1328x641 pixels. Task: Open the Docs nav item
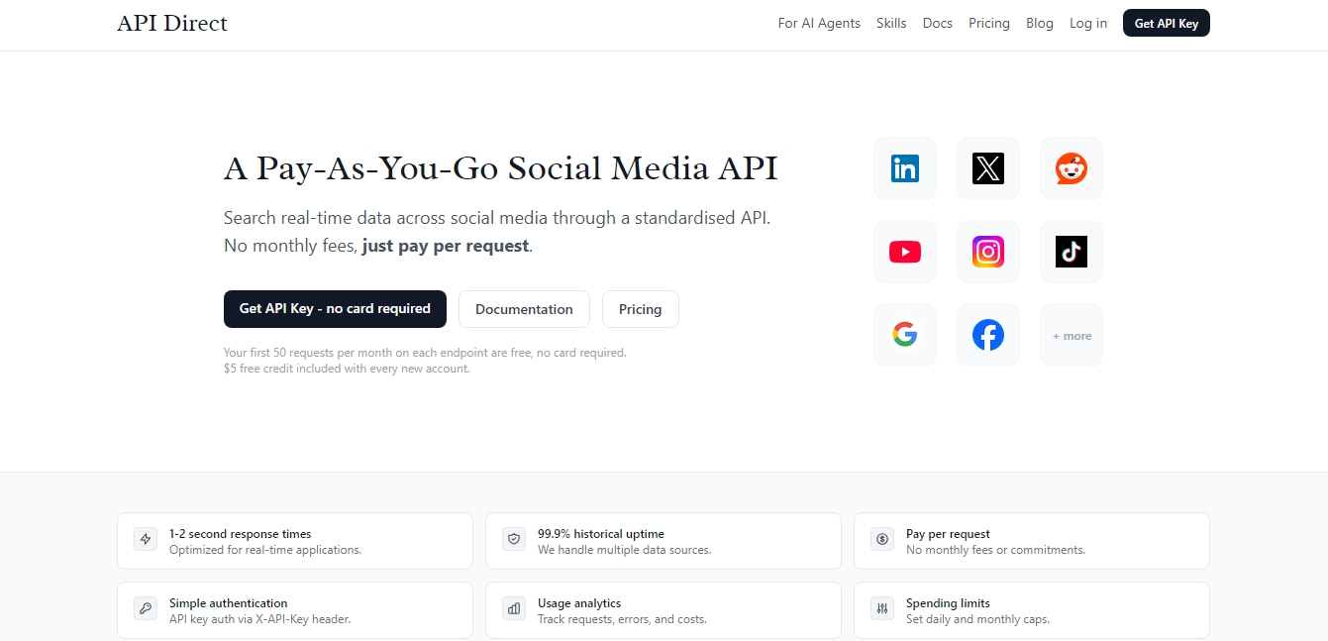(x=938, y=23)
